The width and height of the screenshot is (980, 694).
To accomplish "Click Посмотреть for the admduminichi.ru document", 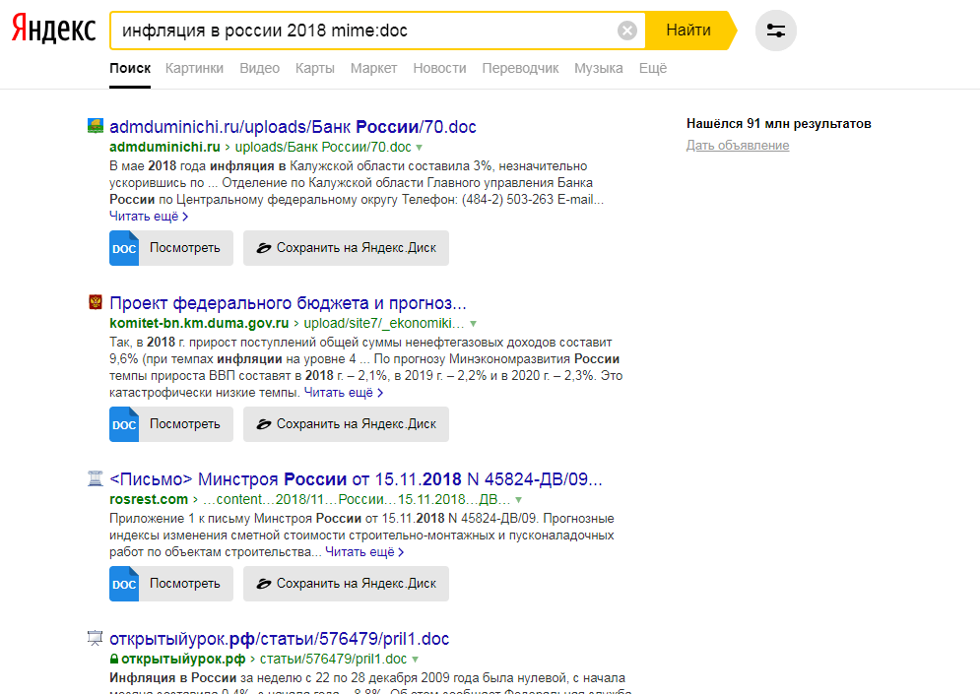I will (x=185, y=248).
